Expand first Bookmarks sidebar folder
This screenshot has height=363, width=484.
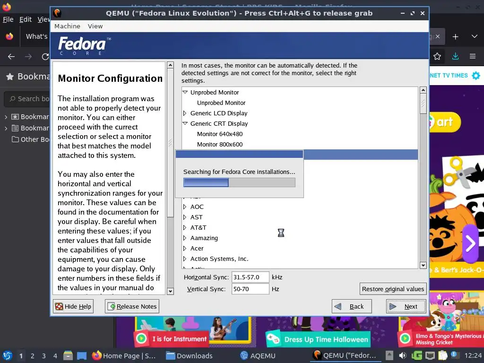point(6,117)
